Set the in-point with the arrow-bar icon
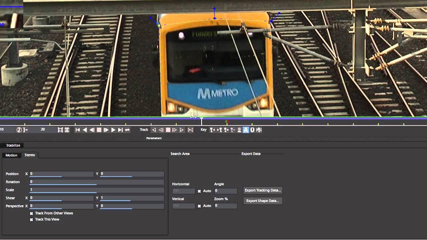This screenshot has width=427, height=240. coord(25,130)
